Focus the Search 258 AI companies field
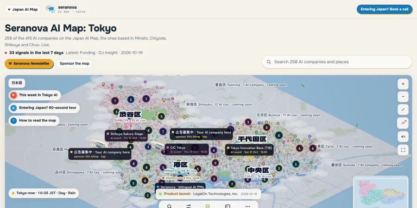Screen dimensions: 417x208 tap(337, 62)
